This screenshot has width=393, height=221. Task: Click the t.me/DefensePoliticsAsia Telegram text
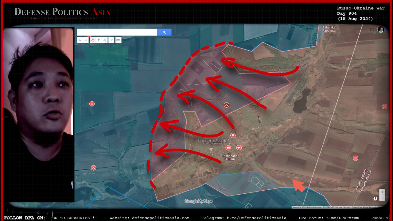(x=256, y=218)
